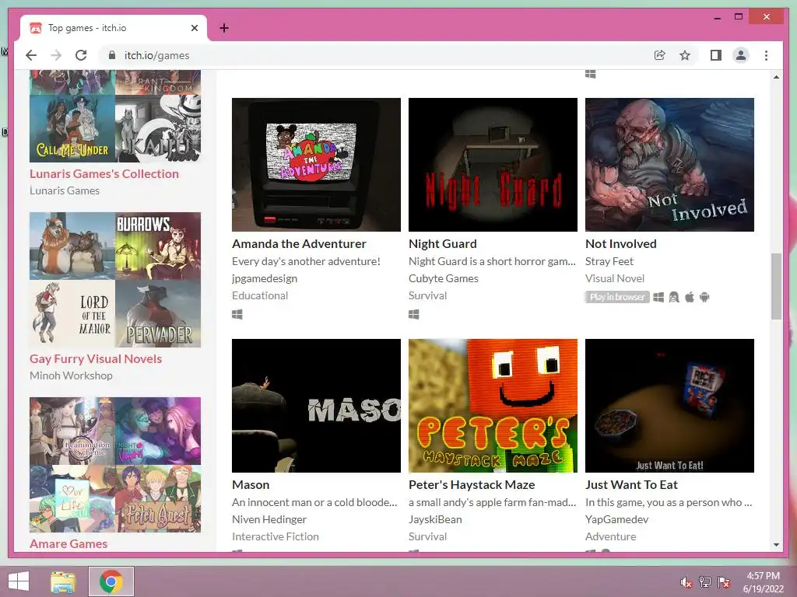Open Peter's Haystack Maze cover image
Image resolution: width=797 pixels, height=597 pixels.
pos(493,406)
